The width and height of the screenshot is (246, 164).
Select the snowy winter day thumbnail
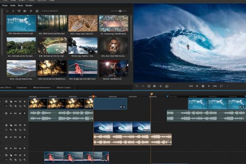83,46
